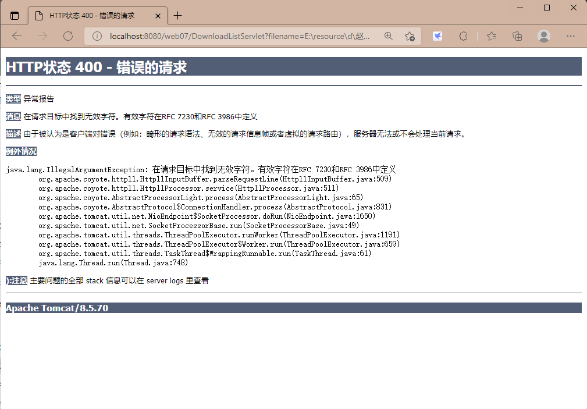Click the ThreadPoolExecutor.runWorker stack line
Viewport: 587px width, 409px height.
click(219, 235)
